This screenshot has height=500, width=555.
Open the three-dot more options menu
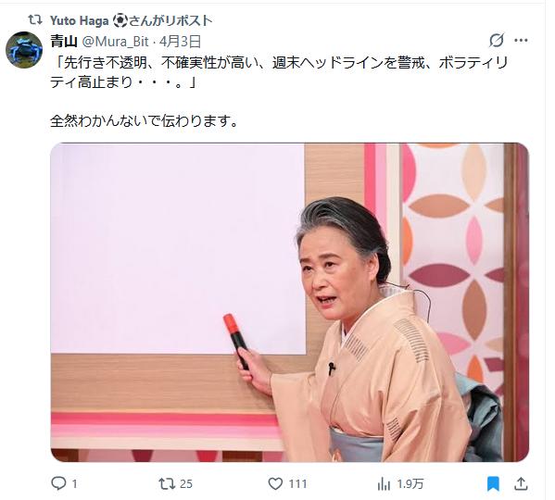[x=521, y=41]
